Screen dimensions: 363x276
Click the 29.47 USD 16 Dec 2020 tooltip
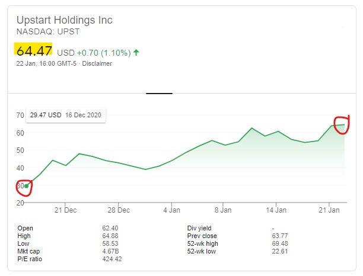coord(65,115)
